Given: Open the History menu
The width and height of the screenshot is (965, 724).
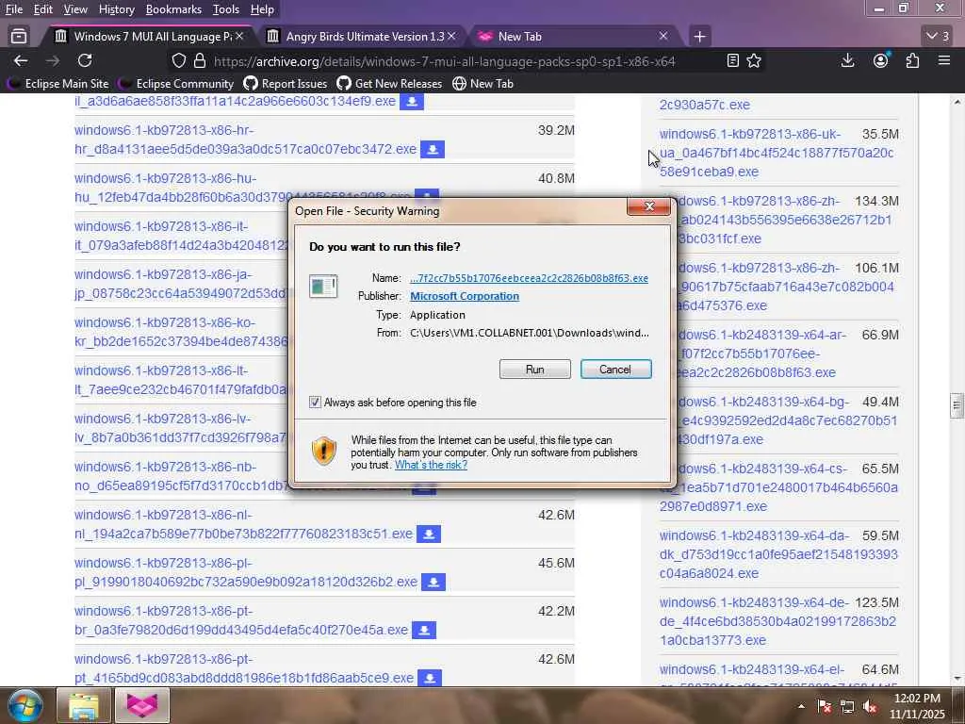Looking at the screenshot, I should [x=116, y=9].
